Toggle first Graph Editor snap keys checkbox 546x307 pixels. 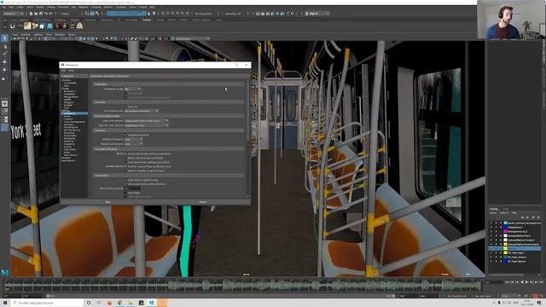[125, 180]
